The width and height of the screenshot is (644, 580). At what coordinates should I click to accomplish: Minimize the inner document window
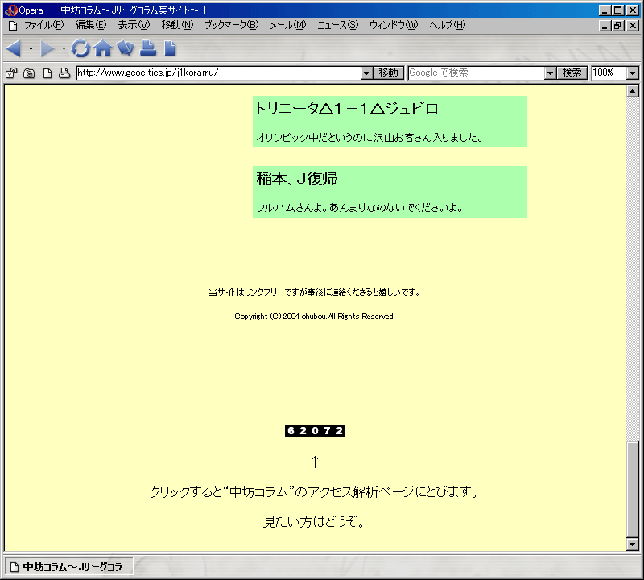tap(605, 26)
